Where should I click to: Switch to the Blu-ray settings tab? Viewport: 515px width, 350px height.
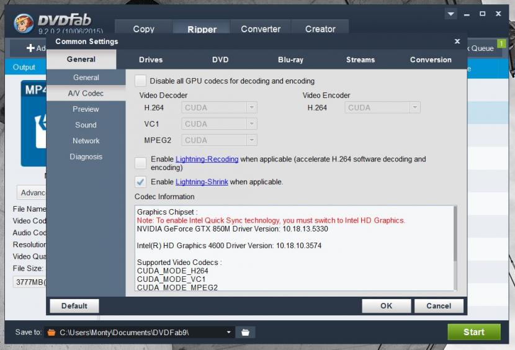290,60
